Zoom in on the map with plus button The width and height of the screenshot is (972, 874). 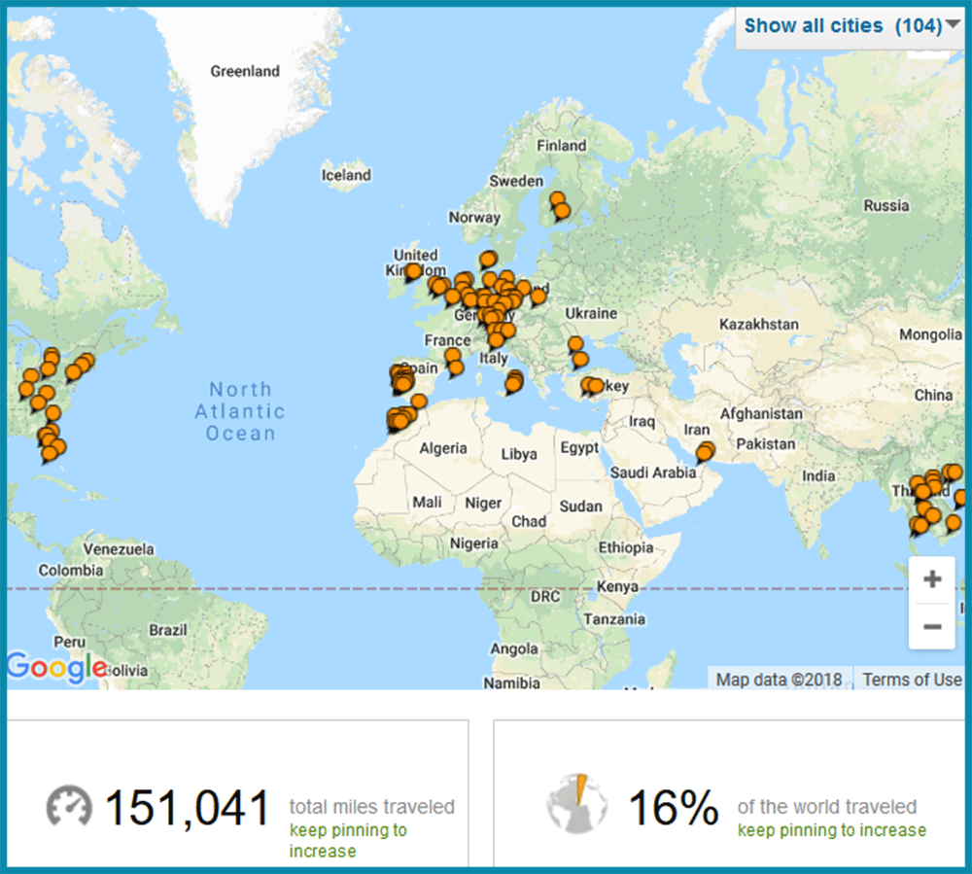coord(932,580)
